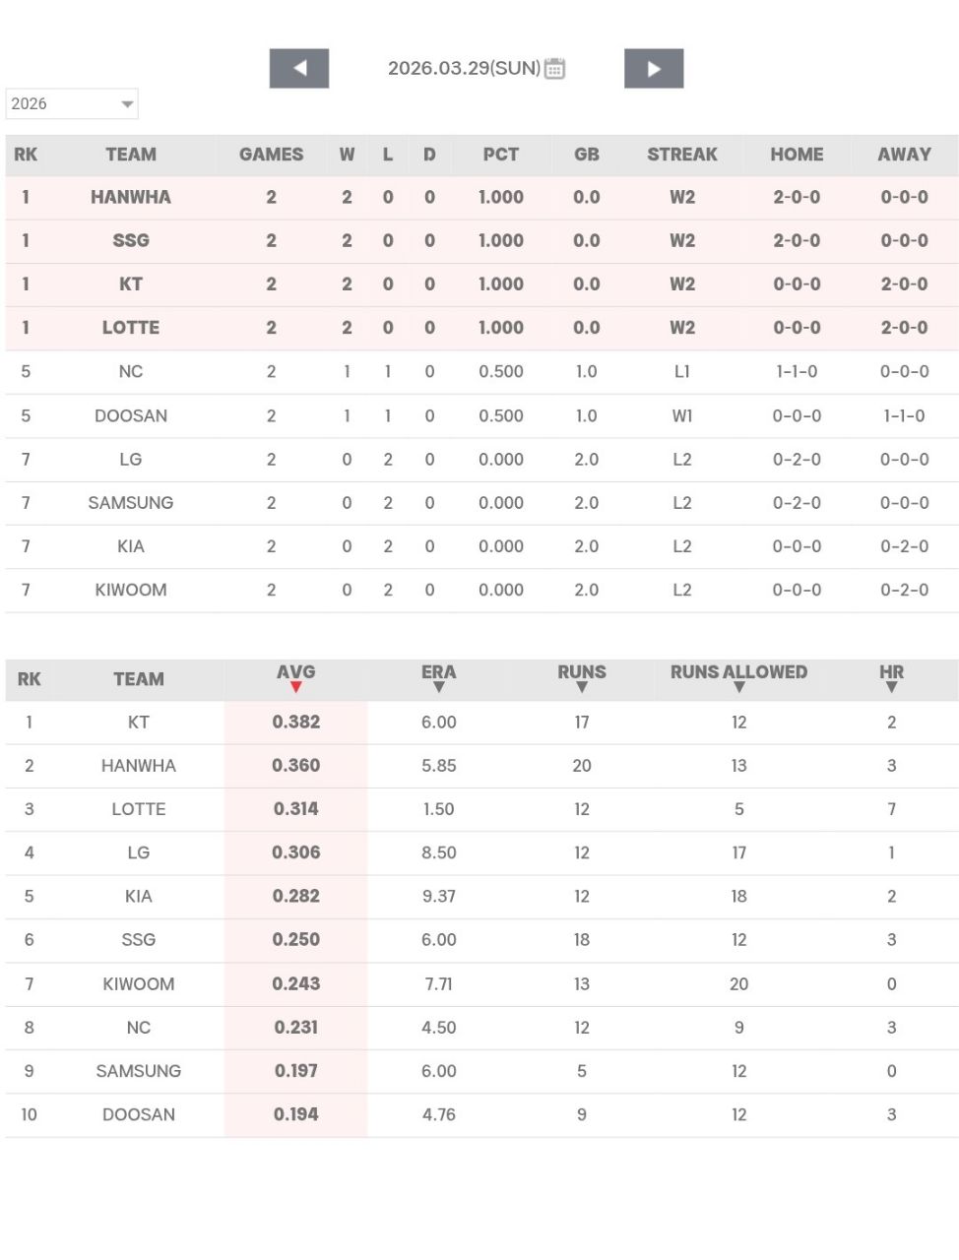The width and height of the screenshot is (959, 1260).
Task: Click KT in the batting average table
Action: pyautogui.click(x=139, y=723)
